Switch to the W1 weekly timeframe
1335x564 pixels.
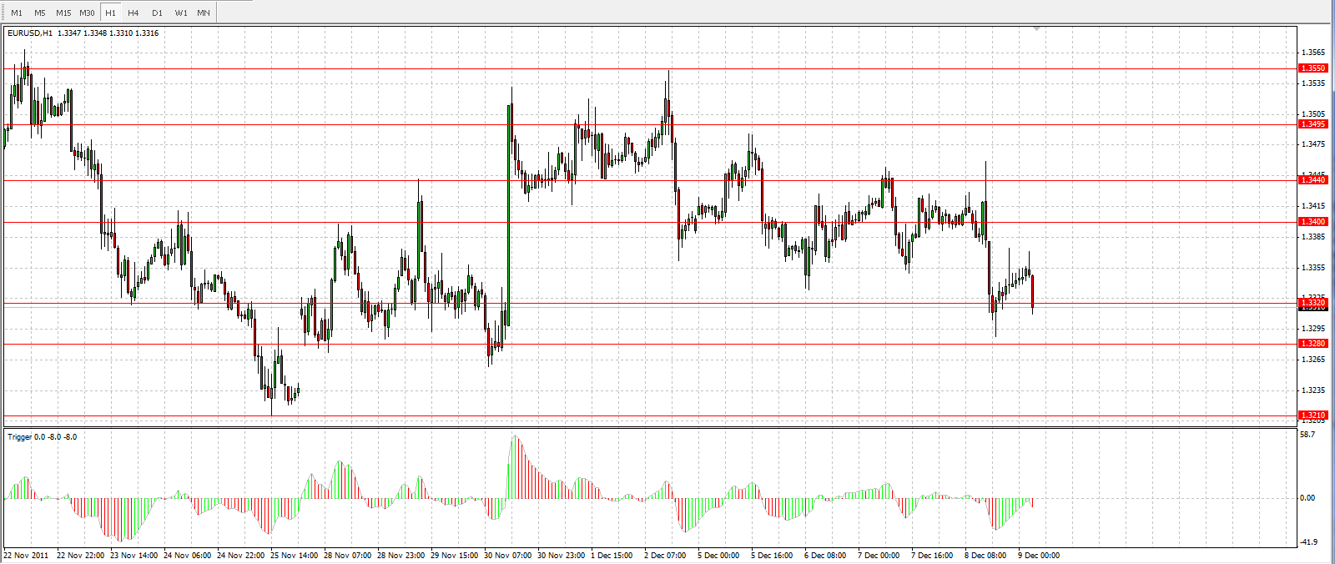[x=181, y=13]
